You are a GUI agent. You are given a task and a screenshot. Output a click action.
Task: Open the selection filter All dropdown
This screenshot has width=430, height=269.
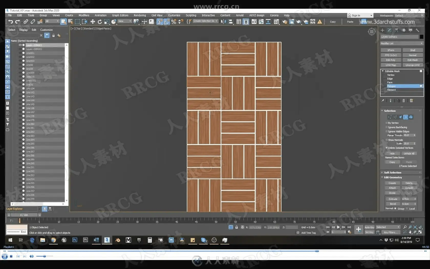pyautogui.click(x=52, y=21)
